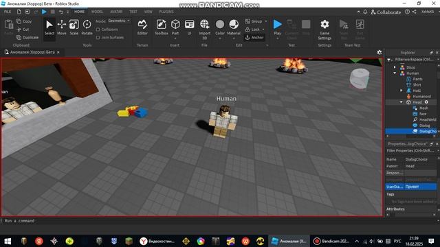Insert a new Part cube
The width and height of the screenshot is (440, 247).
175,25
